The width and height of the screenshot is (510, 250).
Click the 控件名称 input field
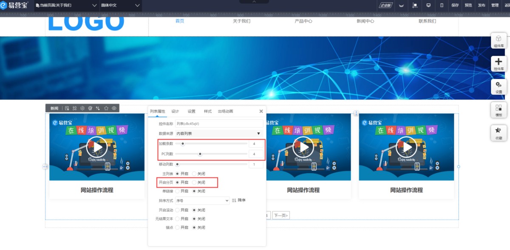tap(219, 124)
